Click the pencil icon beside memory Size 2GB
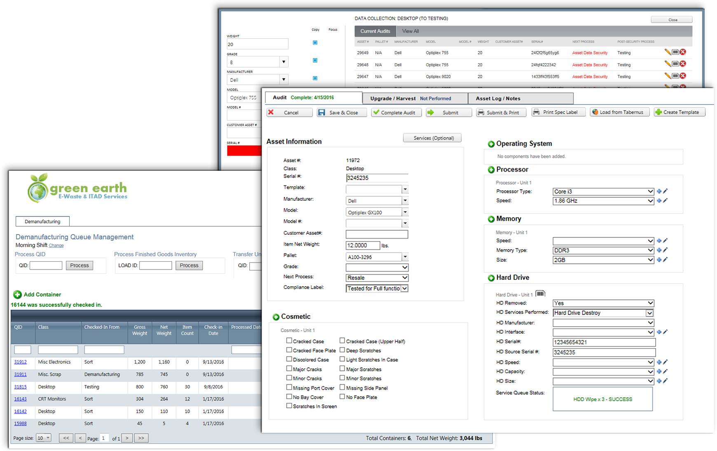Screen dimensions: 717x451 (x=665, y=260)
